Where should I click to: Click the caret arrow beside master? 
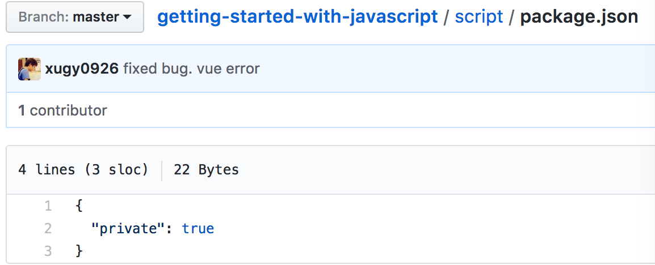click(127, 18)
